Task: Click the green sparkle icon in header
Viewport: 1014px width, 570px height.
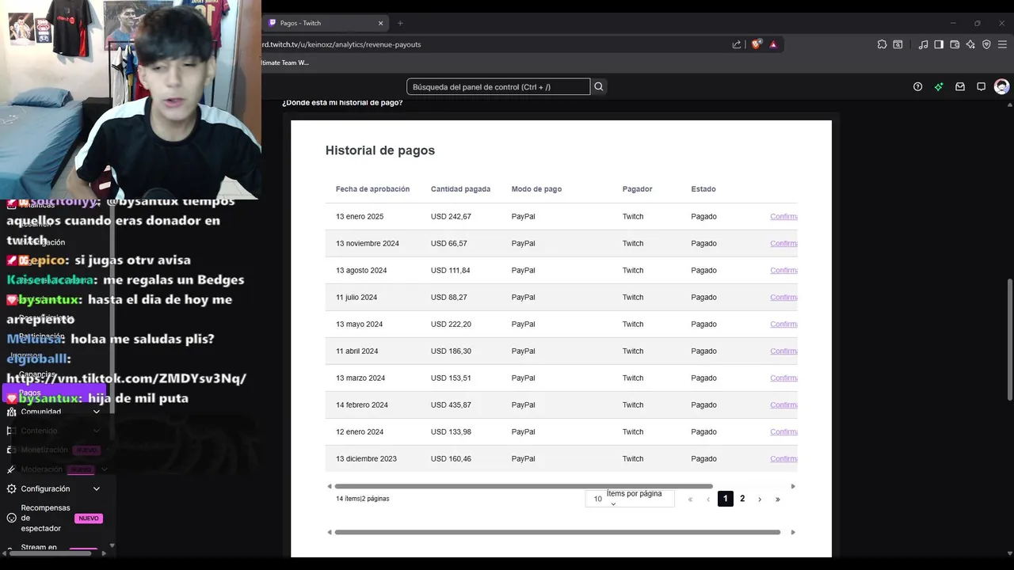Action: (x=939, y=87)
